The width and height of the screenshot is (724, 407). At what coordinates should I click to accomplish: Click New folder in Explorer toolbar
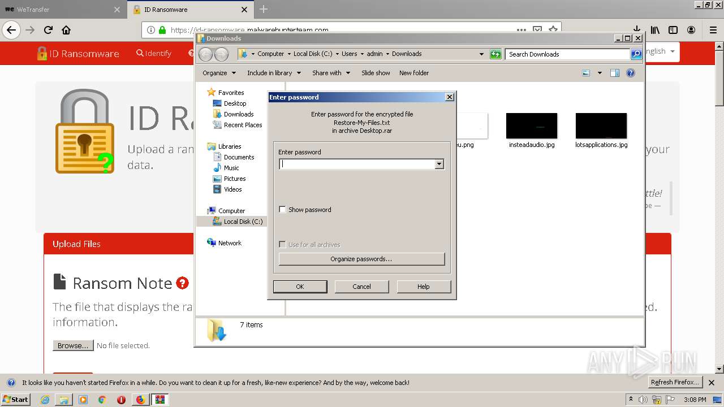[x=414, y=73]
